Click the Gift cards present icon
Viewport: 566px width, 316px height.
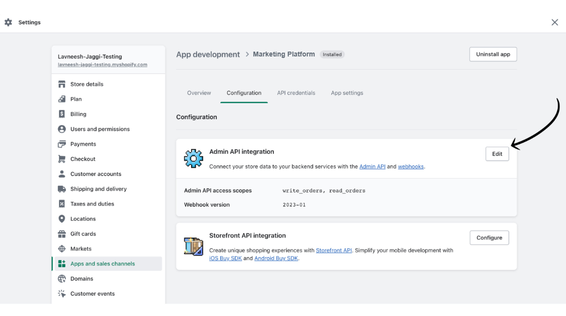click(x=62, y=234)
